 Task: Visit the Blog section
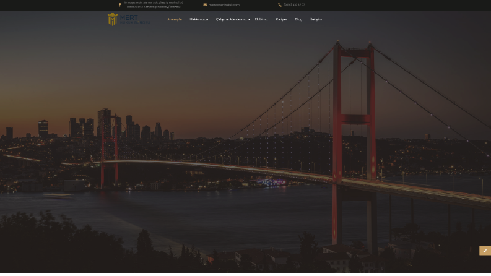(298, 19)
